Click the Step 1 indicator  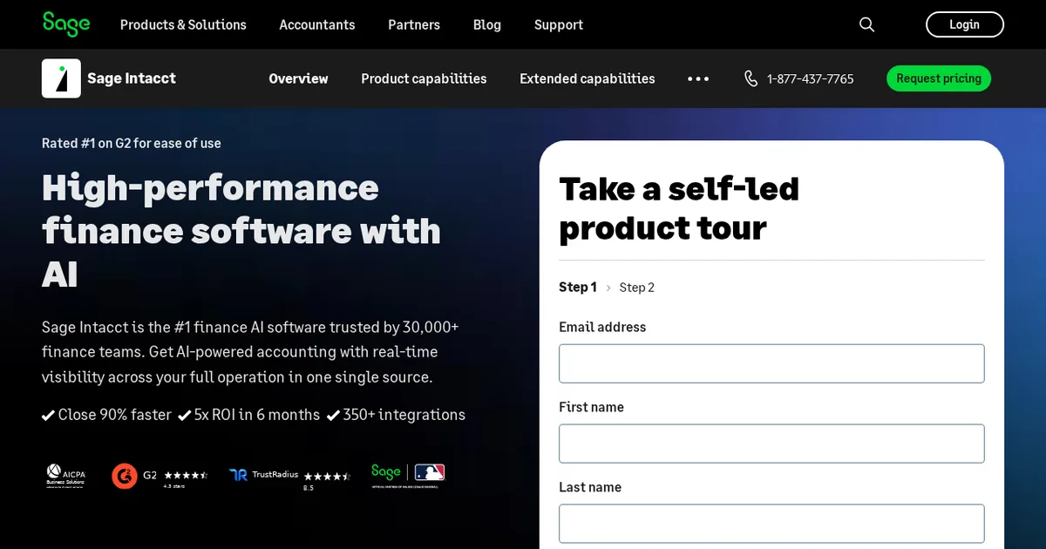[578, 288]
